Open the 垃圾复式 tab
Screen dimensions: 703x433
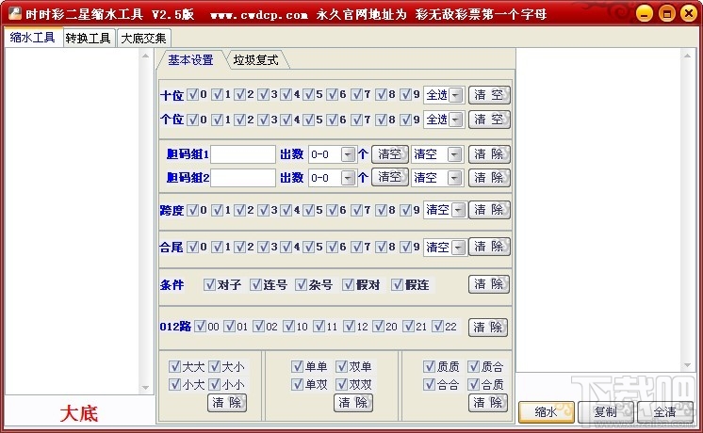(257, 60)
